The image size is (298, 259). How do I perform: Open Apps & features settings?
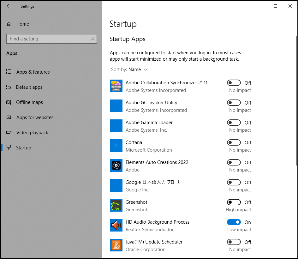tap(33, 72)
